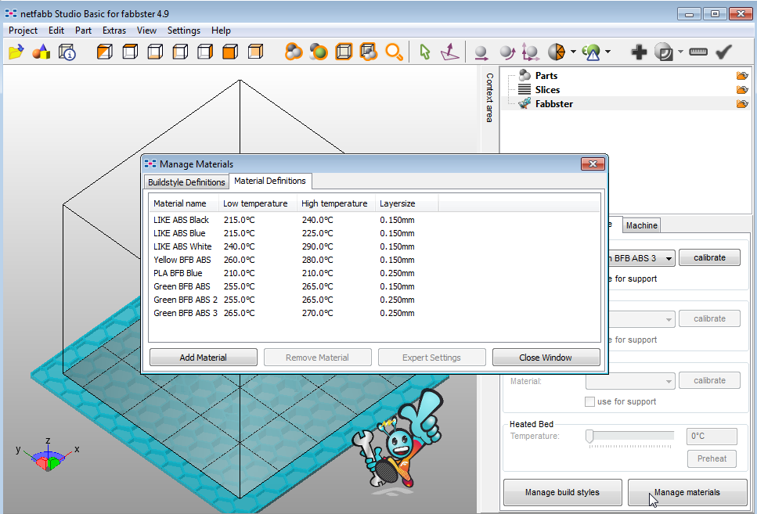Open the BFB ABS 3 material dropdown
757x514 pixels.
point(668,258)
